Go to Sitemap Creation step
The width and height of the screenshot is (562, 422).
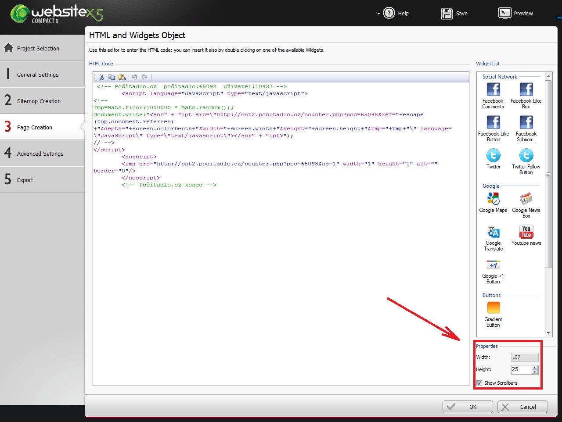[42, 101]
